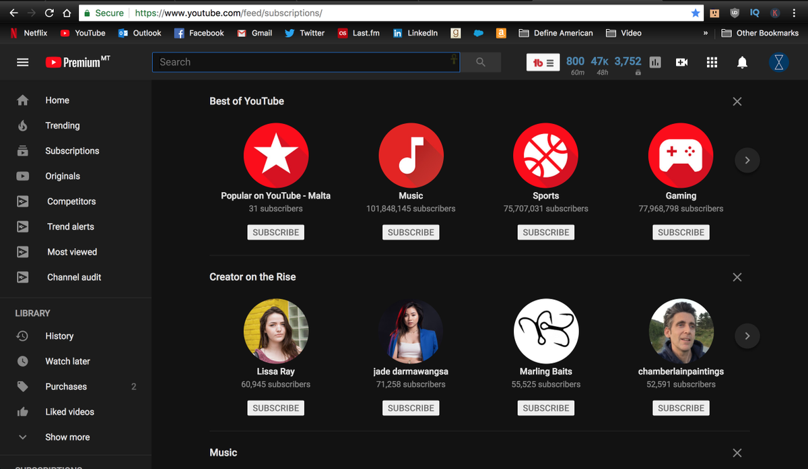808x469 pixels.
Task: Click the search magnifier button
Action: 480,62
